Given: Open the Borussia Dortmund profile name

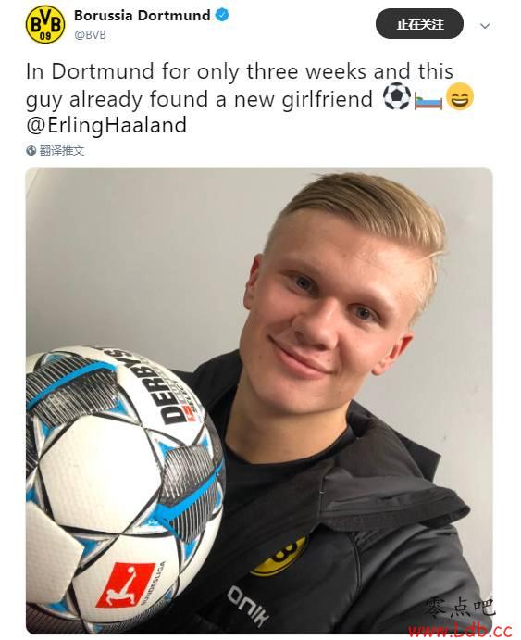Looking at the screenshot, I should coord(143,16).
